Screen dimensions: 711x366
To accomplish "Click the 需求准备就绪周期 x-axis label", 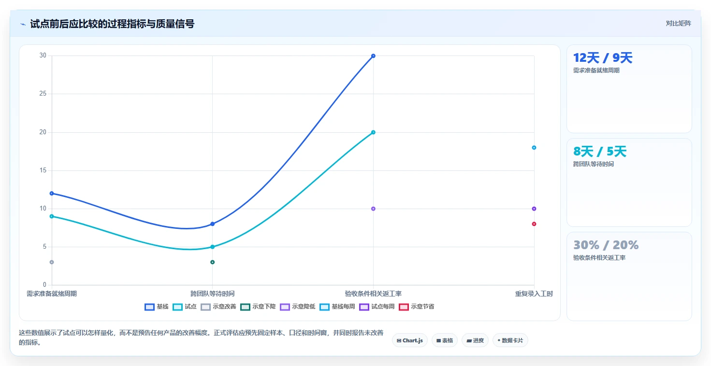I will pyautogui.click(x=52, y=294).
